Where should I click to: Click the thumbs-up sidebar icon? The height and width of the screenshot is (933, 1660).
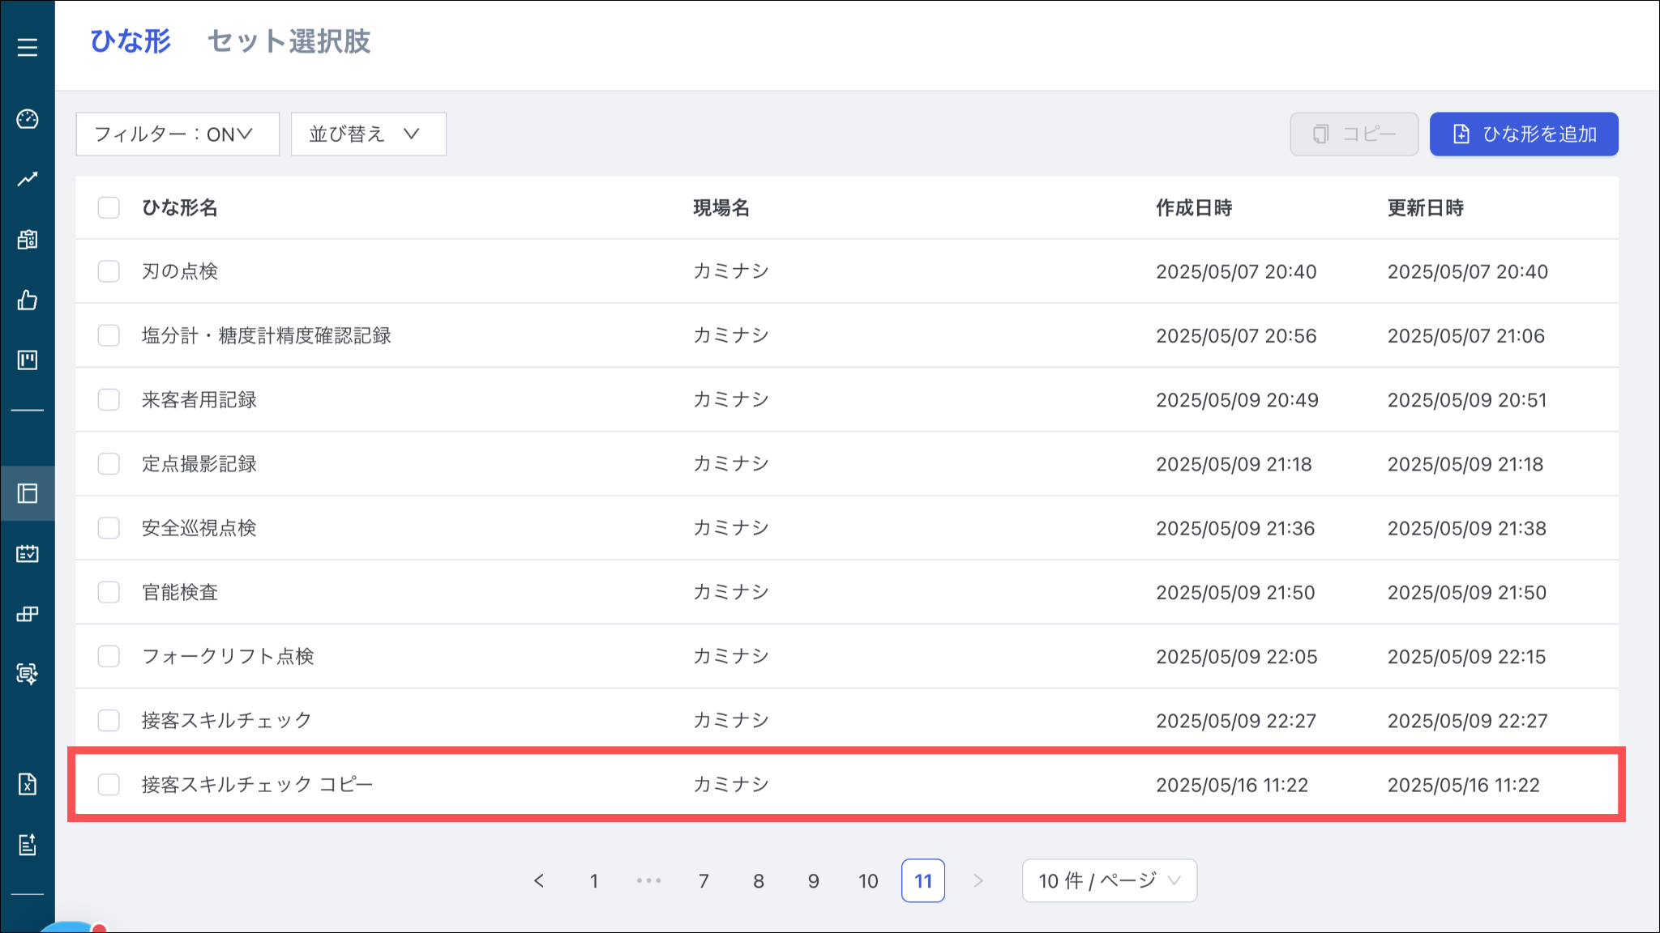[28, 300]
